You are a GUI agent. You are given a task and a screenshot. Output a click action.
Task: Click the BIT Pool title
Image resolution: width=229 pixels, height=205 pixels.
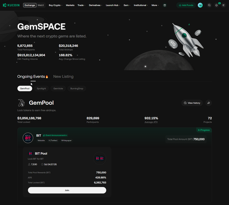41,154
